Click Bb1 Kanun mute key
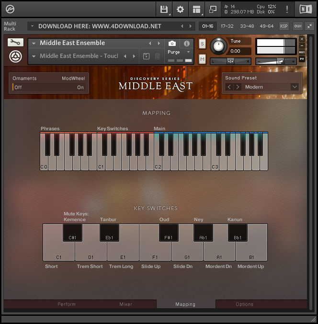Screen dimensions: 318x324 [x=238, y=233]
